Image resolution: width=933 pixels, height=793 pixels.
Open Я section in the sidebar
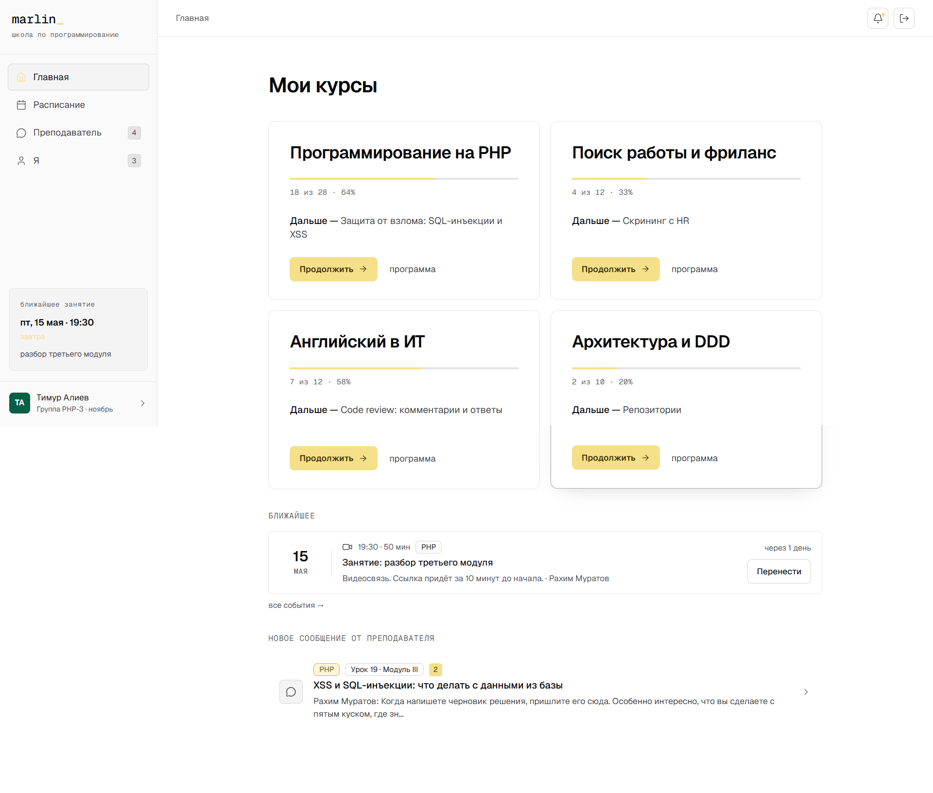pyautogui.click(x=78, y=161)
